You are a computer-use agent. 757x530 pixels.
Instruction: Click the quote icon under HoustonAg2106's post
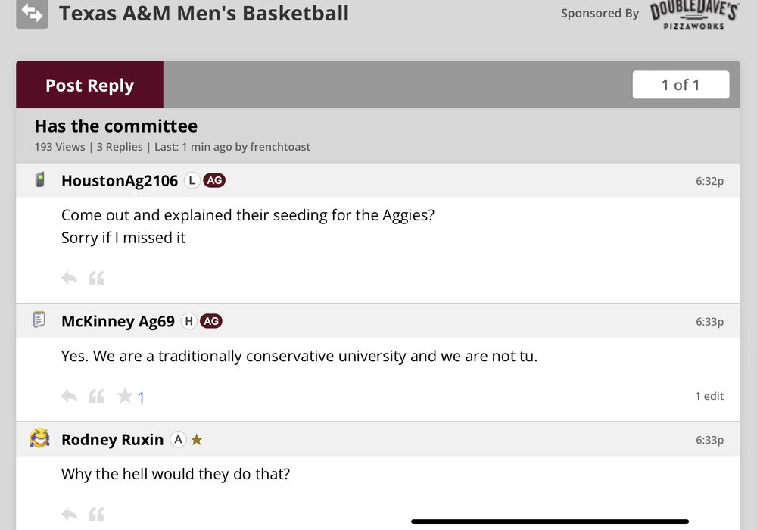click(x=96, y=278)
